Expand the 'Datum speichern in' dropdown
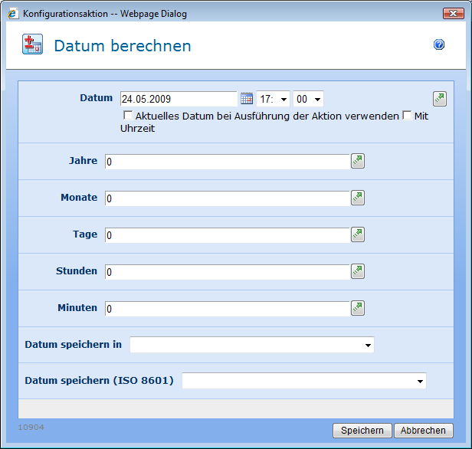Image resolution: width=472 pixels, height=449 pixels. coord(252,345)
